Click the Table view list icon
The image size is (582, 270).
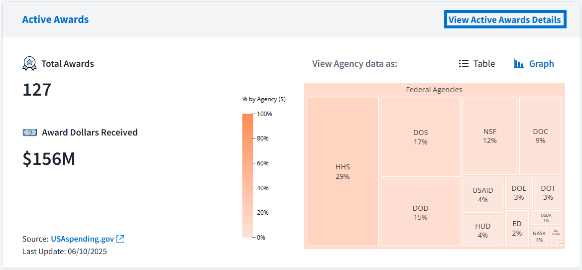(464, 64)
